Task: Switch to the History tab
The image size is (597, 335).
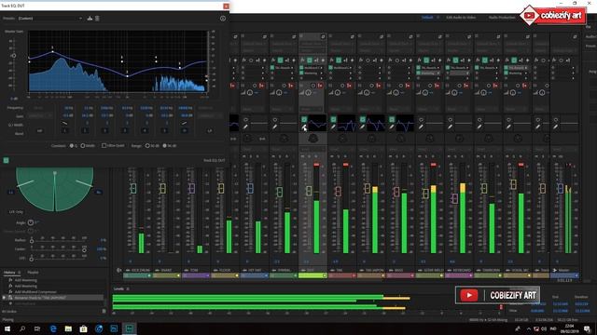Action: click(x=9, y=273)
